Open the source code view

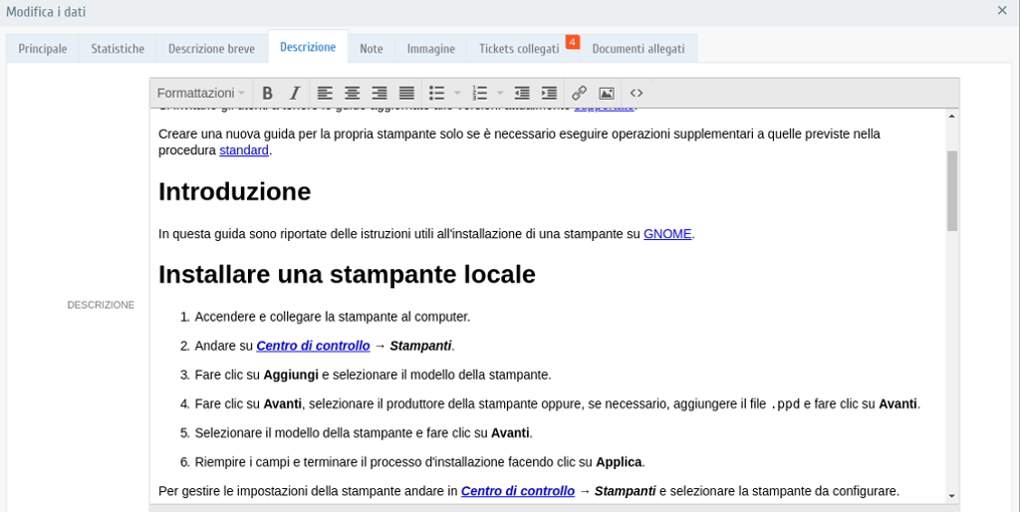pos(637,93)
